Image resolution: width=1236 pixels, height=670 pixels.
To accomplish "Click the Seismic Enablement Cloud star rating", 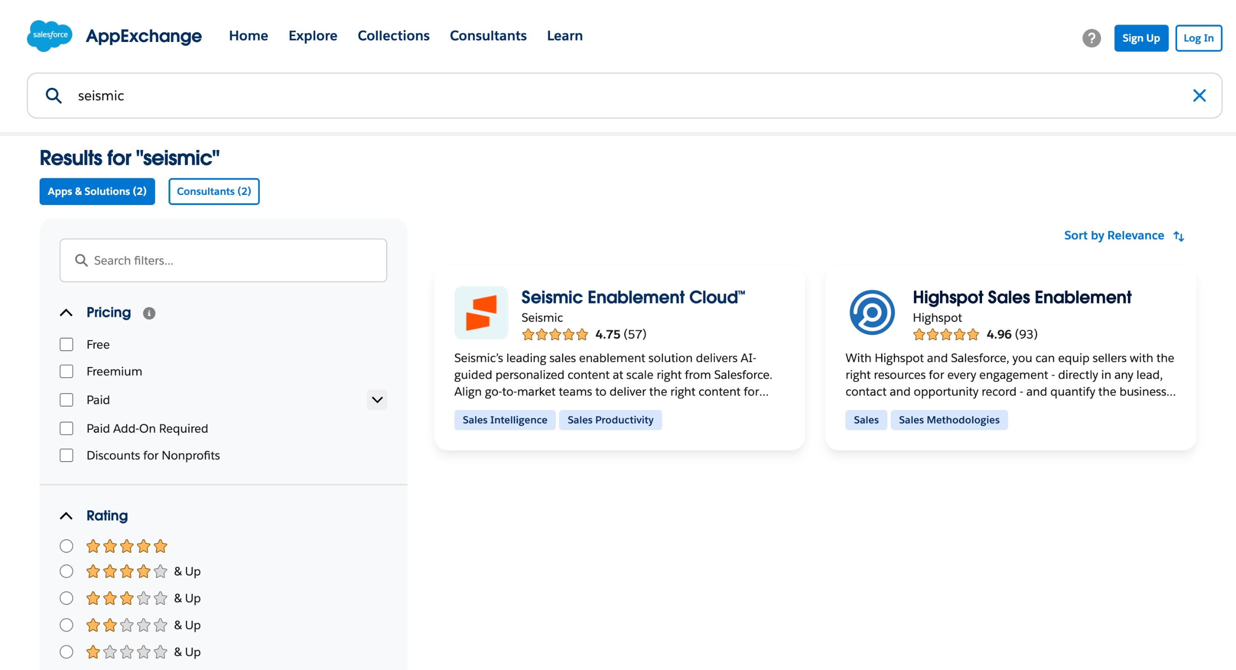I will click(555, 334).
